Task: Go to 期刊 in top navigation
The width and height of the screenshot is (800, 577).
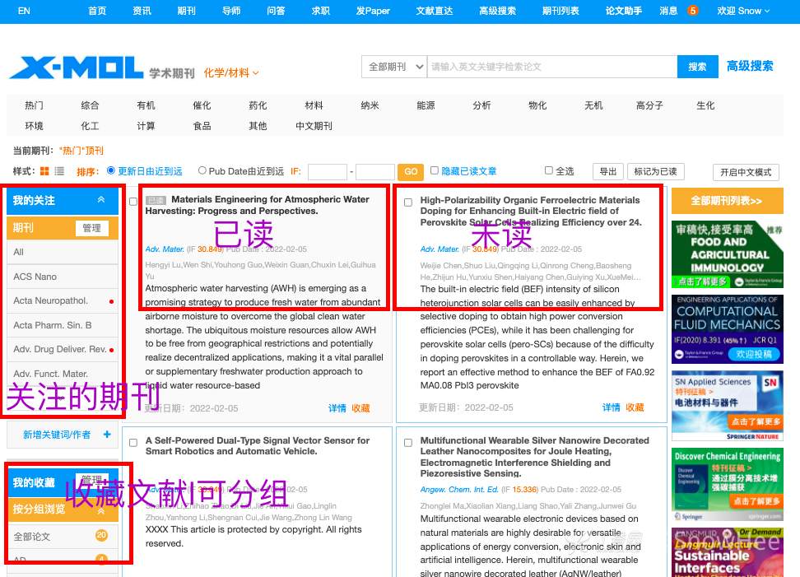Action: tap(186, 11)
